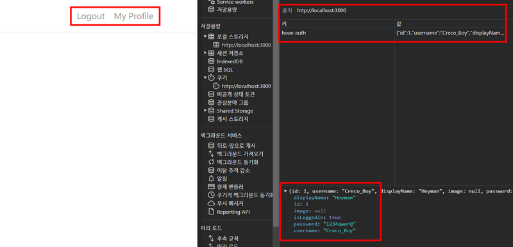Viewport: 513px width, 247px height.
Task: Collapse the 로컬 스토리지 tree node
Action: pyautogui.click(x=205, y=36)
